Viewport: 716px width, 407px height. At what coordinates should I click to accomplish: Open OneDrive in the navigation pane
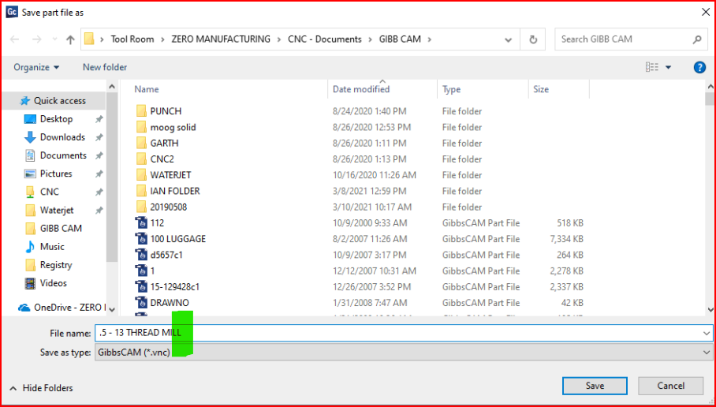coord(67,308)
